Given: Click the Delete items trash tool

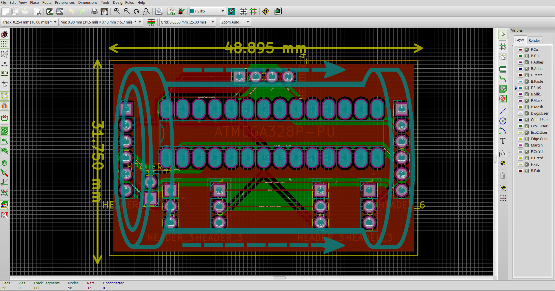Looking at the screenshot, I should pos(503,176).
